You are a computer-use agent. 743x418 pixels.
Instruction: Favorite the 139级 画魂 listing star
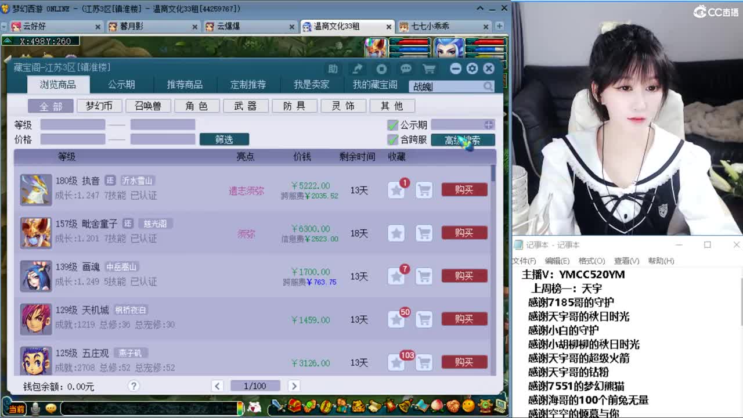[396, 276]
